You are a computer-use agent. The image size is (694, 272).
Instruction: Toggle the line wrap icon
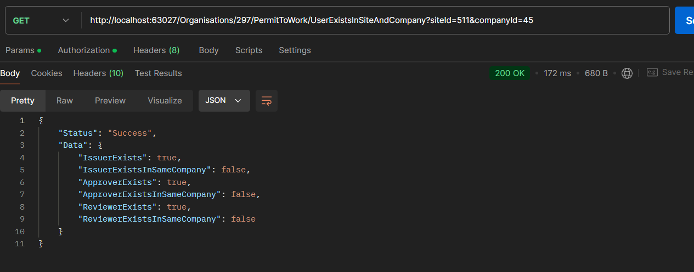tap(267, 101)
